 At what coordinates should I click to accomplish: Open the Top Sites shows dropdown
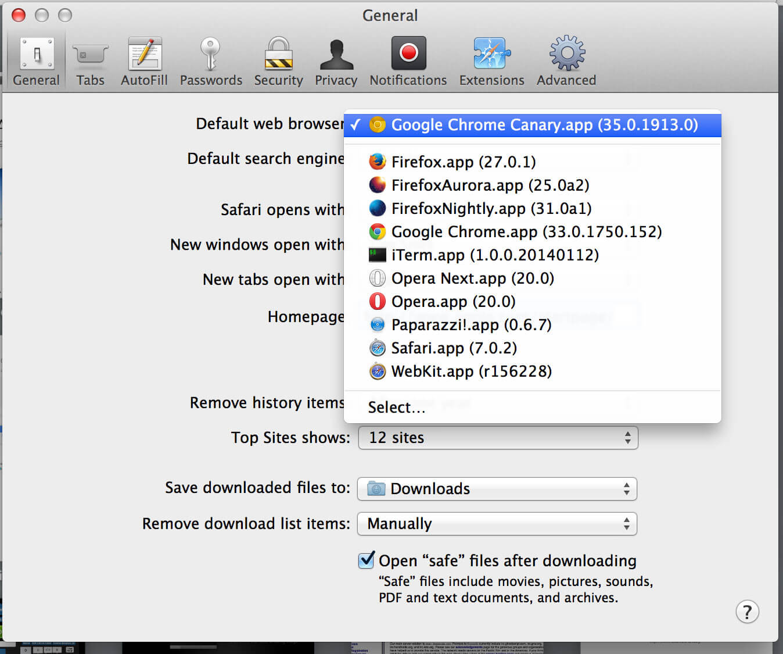click(x=498, y=438)
